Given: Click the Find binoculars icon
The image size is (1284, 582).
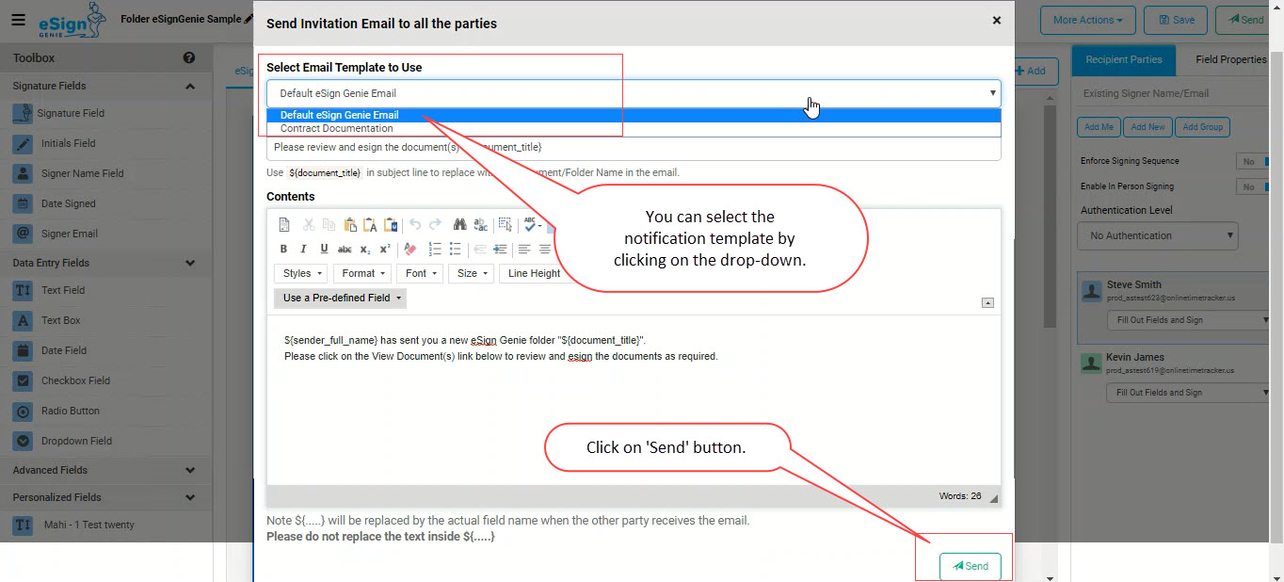Looking at the screenshot, I should 460,225.
